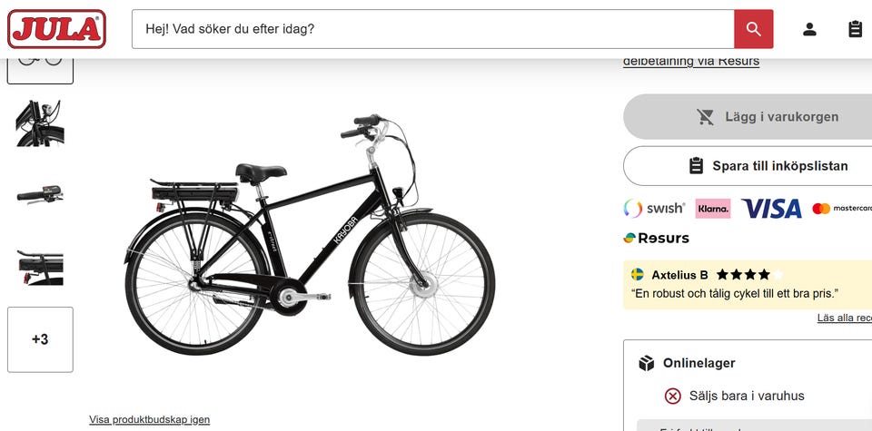The image size is (872, 431).
Task: Click the Resurs logo
Action: pos(657,238)
